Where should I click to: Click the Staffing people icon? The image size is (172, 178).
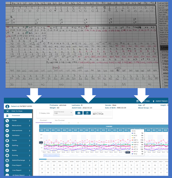pos(7,146)
